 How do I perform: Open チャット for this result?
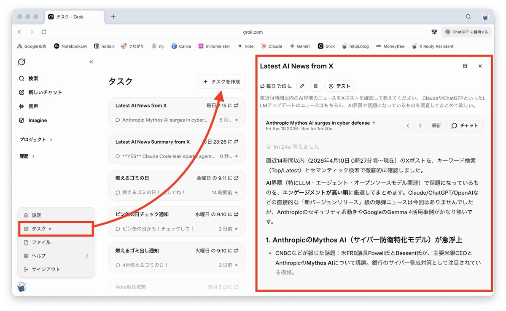click(x=465, y=126)
